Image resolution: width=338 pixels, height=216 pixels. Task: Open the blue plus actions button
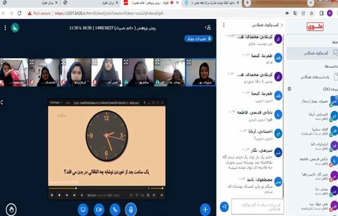205,209
